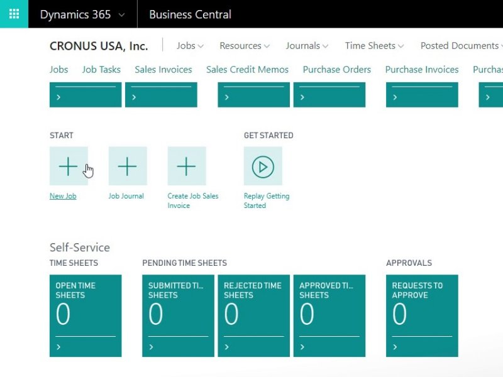The width and height of the screenshot is (503, 377).
Task: Click the TIME SHEETS group label
Action: tap(74, 263)
